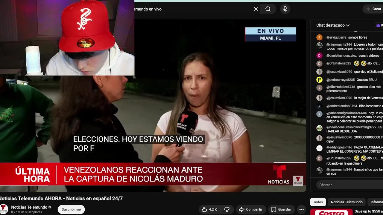The image size is (383, 215).
Task: Expand the Chat destacado dropdown
Action: pyautogui.click(x=333, y=25)
